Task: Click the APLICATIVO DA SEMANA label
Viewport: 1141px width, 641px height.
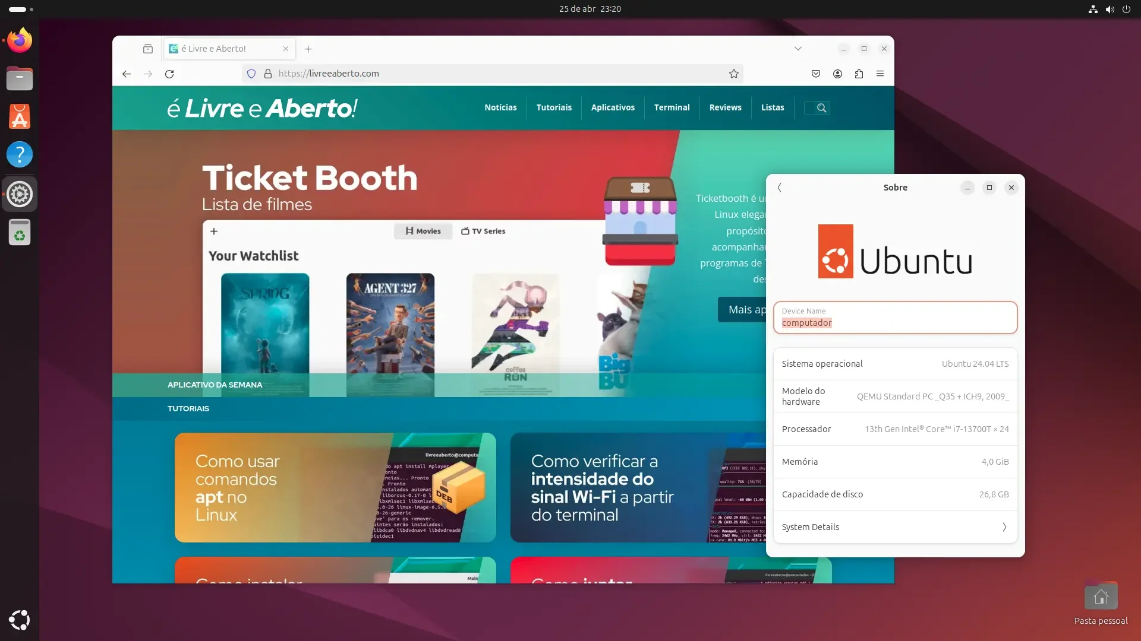Action: [x=215, y=385]
